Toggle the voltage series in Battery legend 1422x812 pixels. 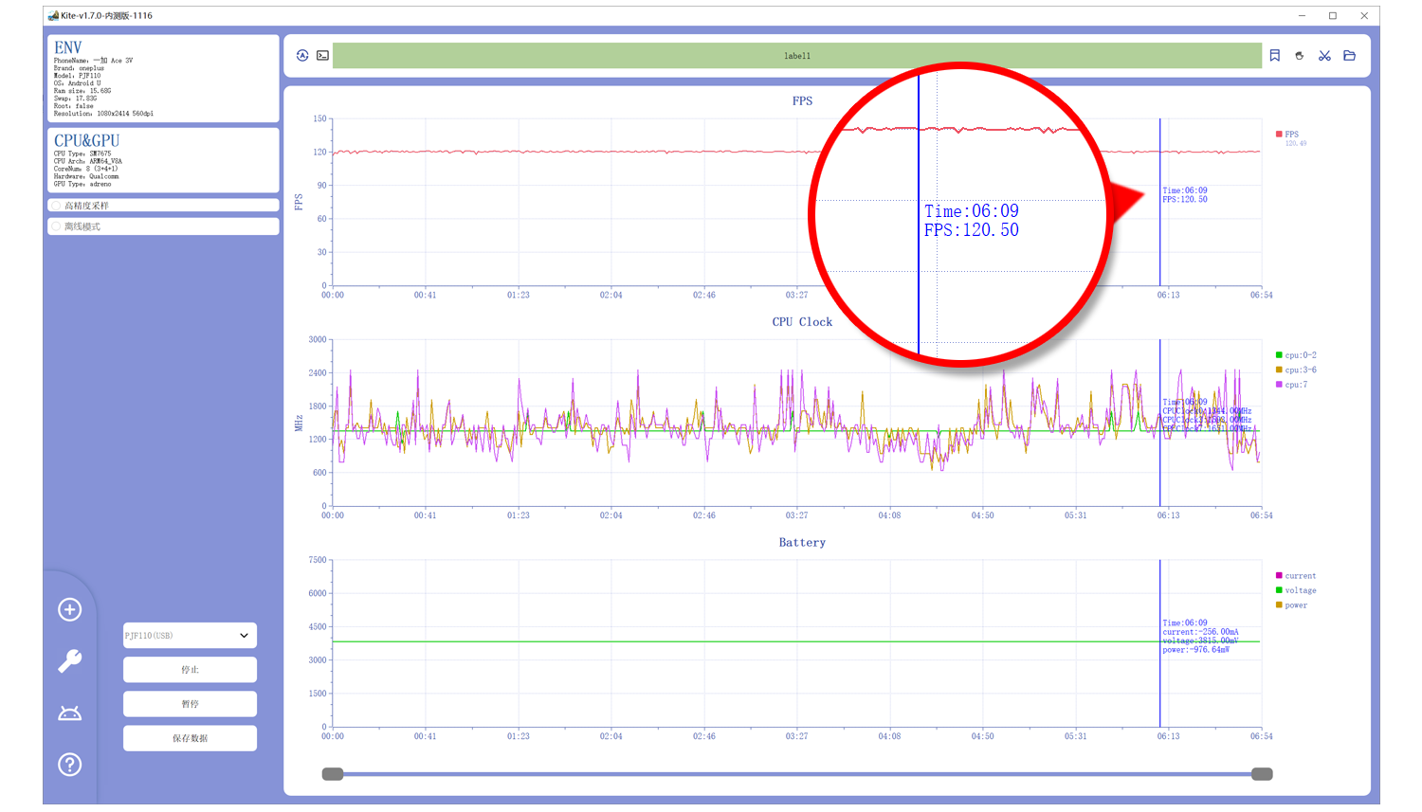click(x=1296, y=590)
